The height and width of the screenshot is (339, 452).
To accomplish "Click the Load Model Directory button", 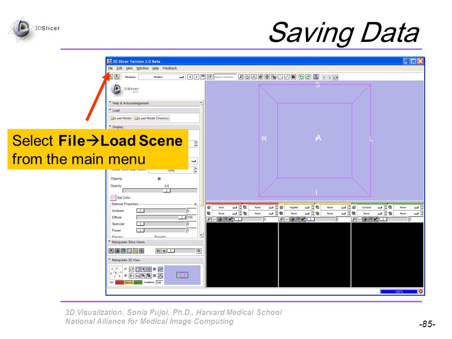I will [152, 118].
